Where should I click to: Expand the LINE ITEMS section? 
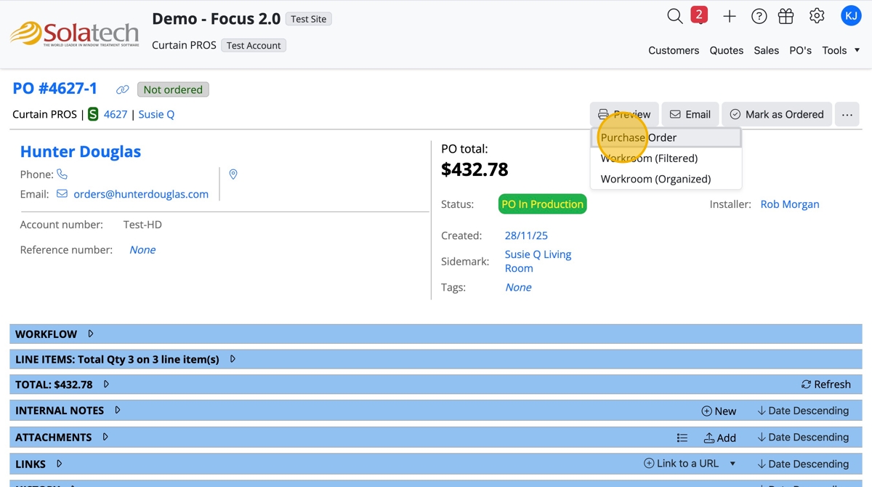coord(233,359)
